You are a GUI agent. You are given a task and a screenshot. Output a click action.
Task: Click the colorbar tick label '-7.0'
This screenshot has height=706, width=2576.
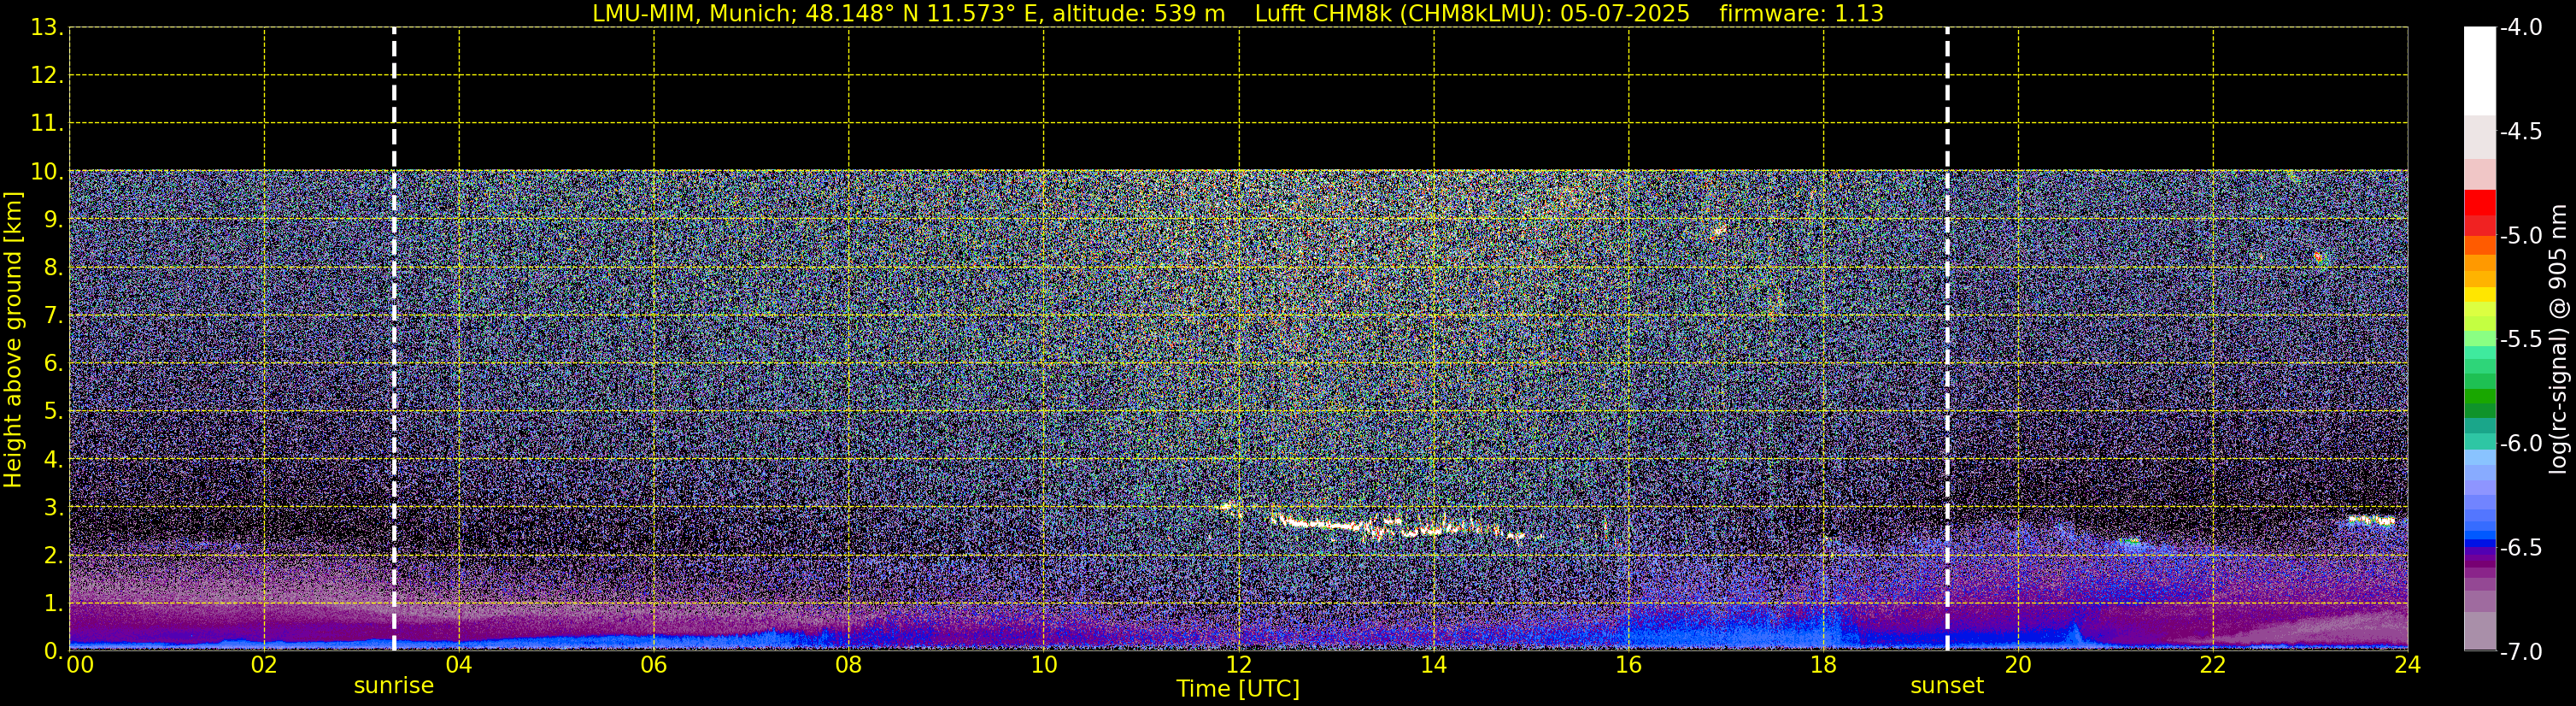pyautogui.click(x=2521, y=652)
